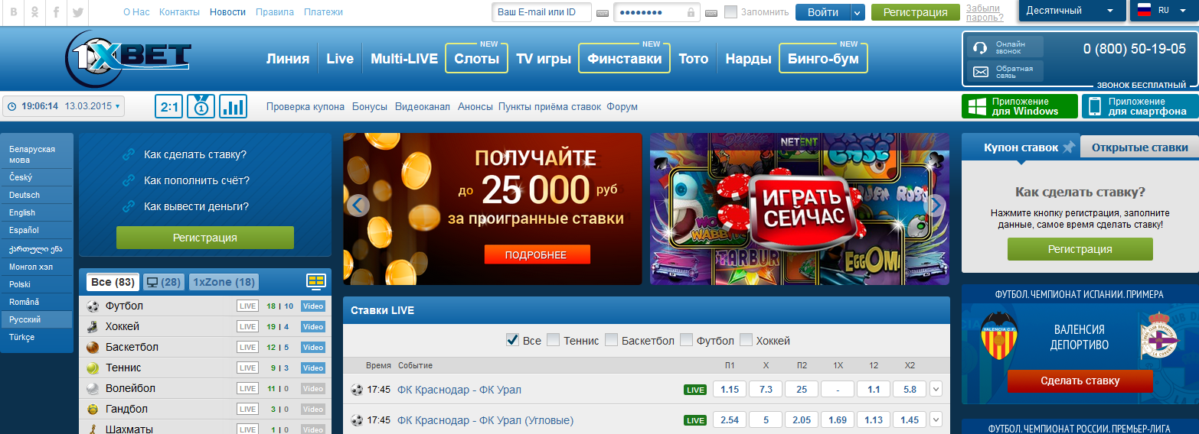Open the Twitter social icon

tap(78, 11)
